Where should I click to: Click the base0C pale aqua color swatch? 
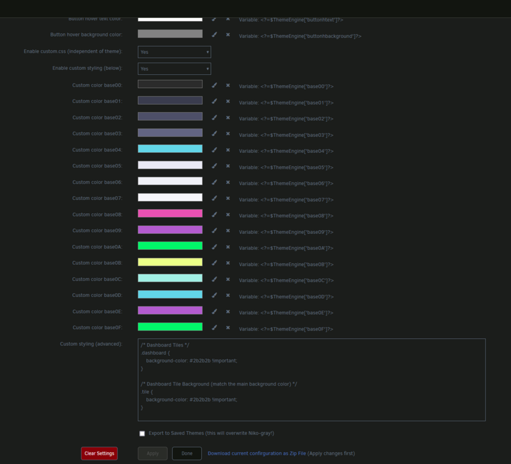point(170,278)
